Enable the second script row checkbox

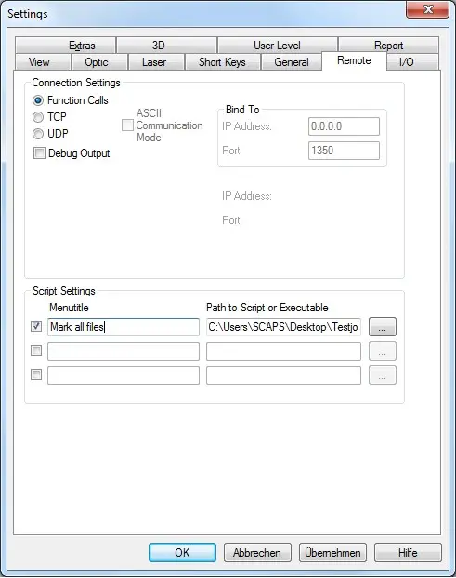pyautogui.click(x=36, y=350)
